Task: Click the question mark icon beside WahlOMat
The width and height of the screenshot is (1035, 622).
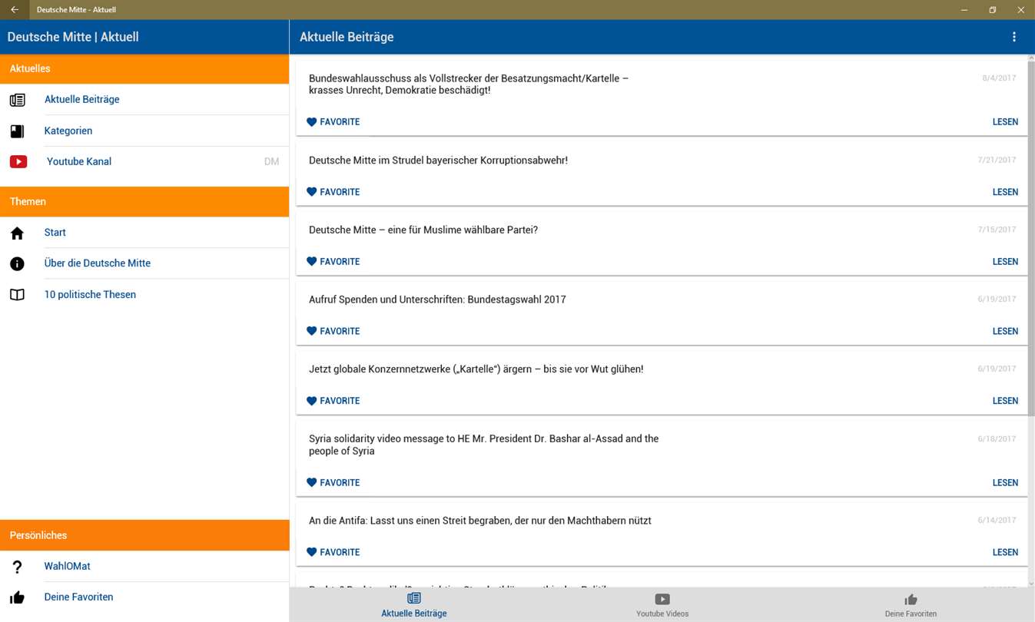Action: 17,567
